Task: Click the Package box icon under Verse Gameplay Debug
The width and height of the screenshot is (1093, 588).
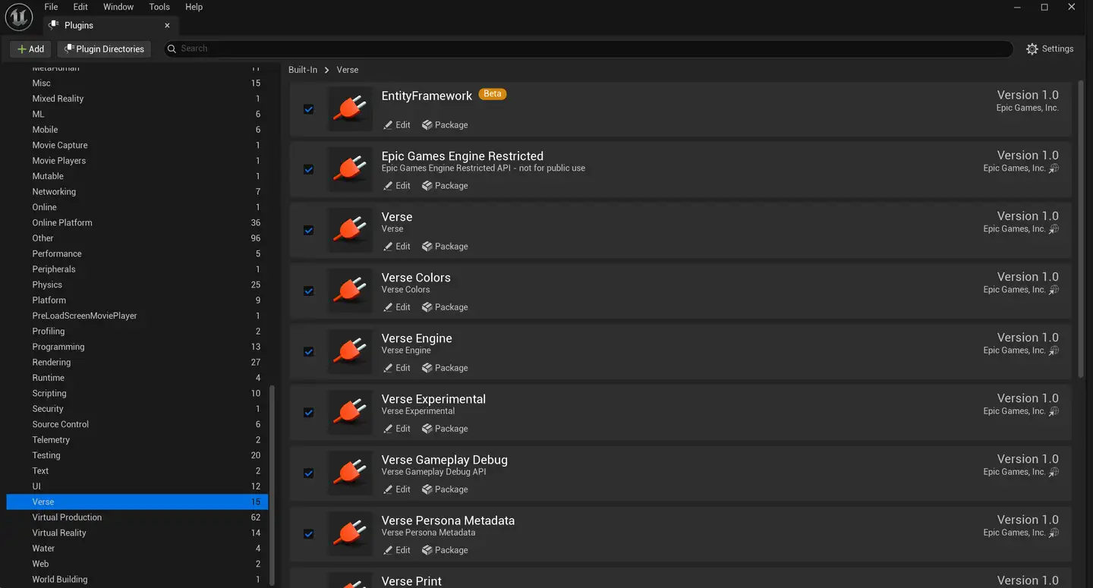Action: click(427, 489)
